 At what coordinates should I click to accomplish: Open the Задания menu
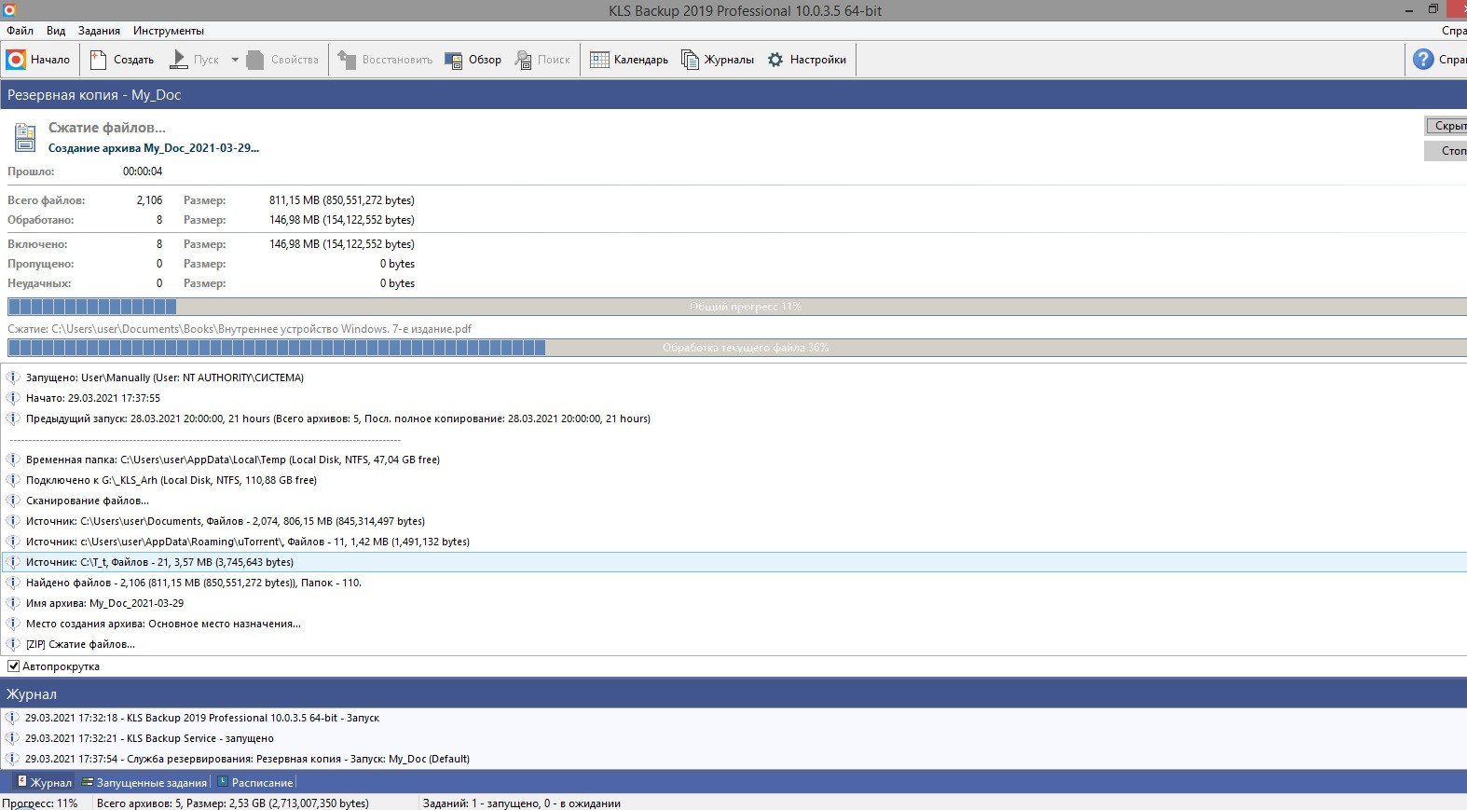(99, 31)
